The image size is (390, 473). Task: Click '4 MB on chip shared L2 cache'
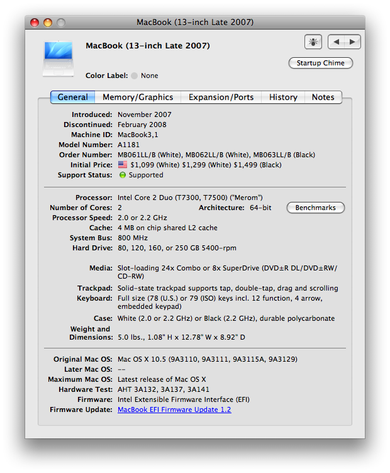[x=167, y=228]
